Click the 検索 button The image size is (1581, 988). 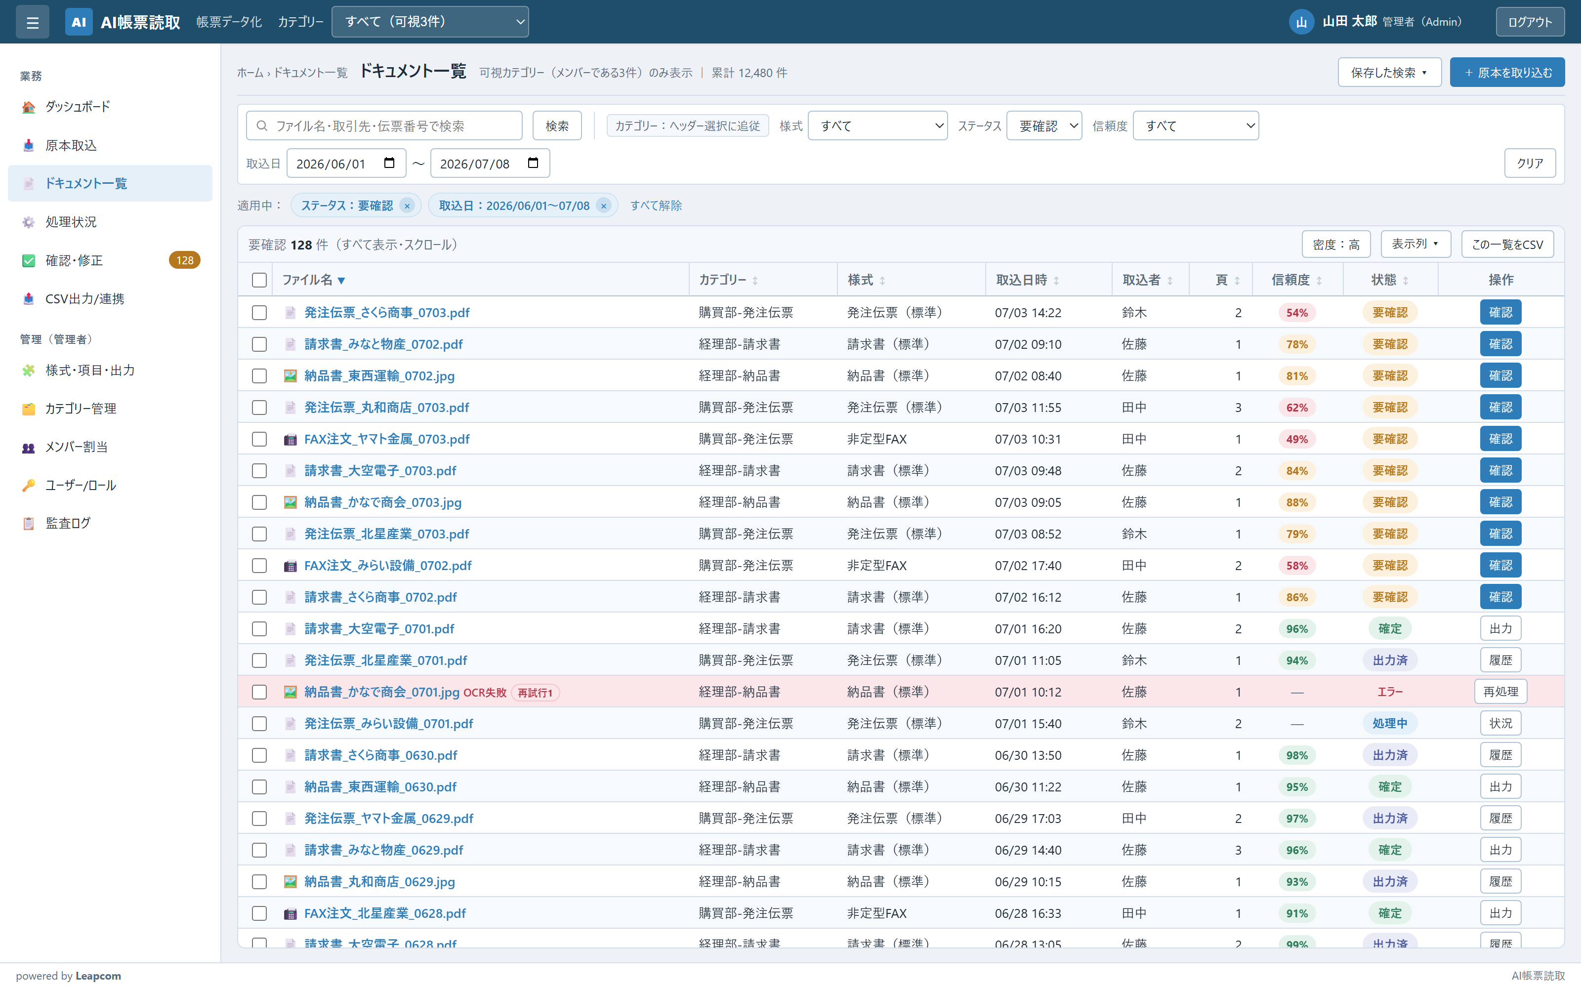click(x=557, y=125)
